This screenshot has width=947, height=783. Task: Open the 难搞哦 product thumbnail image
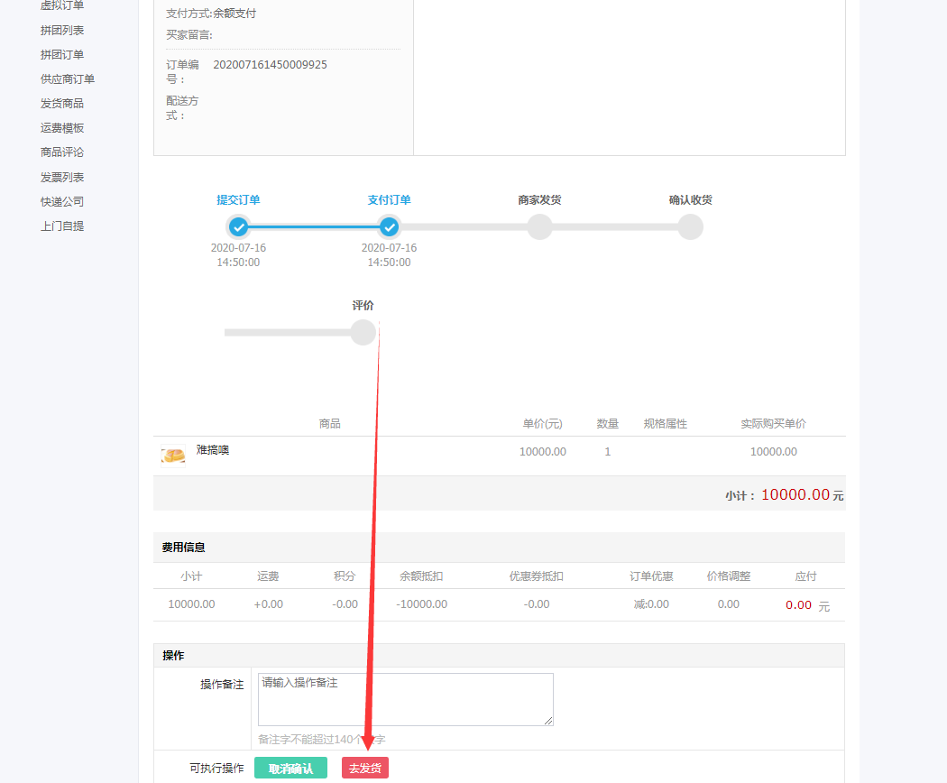pos(173,456)
